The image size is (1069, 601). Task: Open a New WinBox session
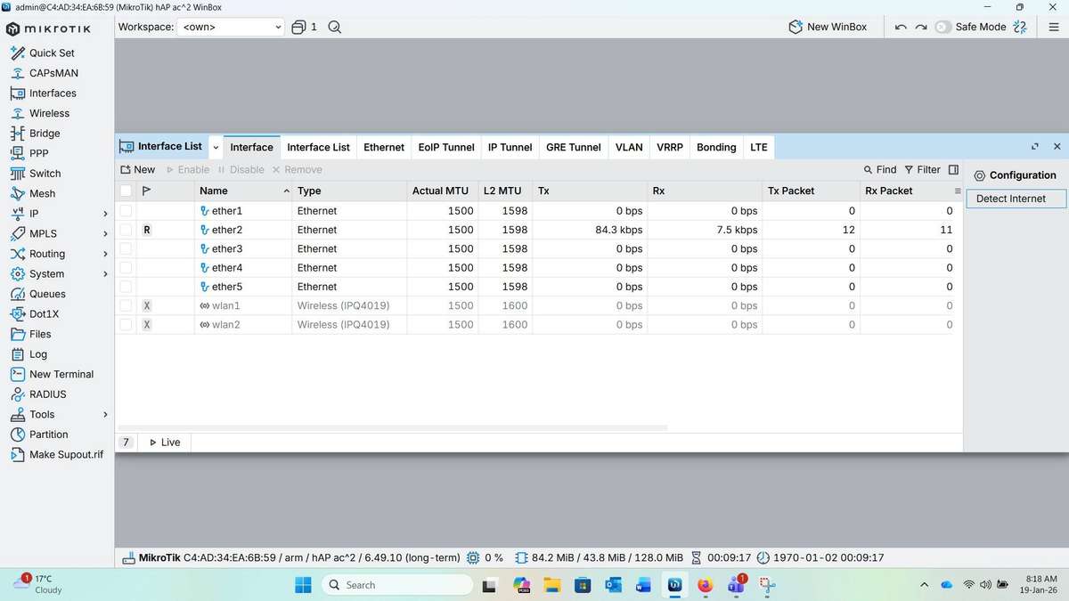[827, 27]
